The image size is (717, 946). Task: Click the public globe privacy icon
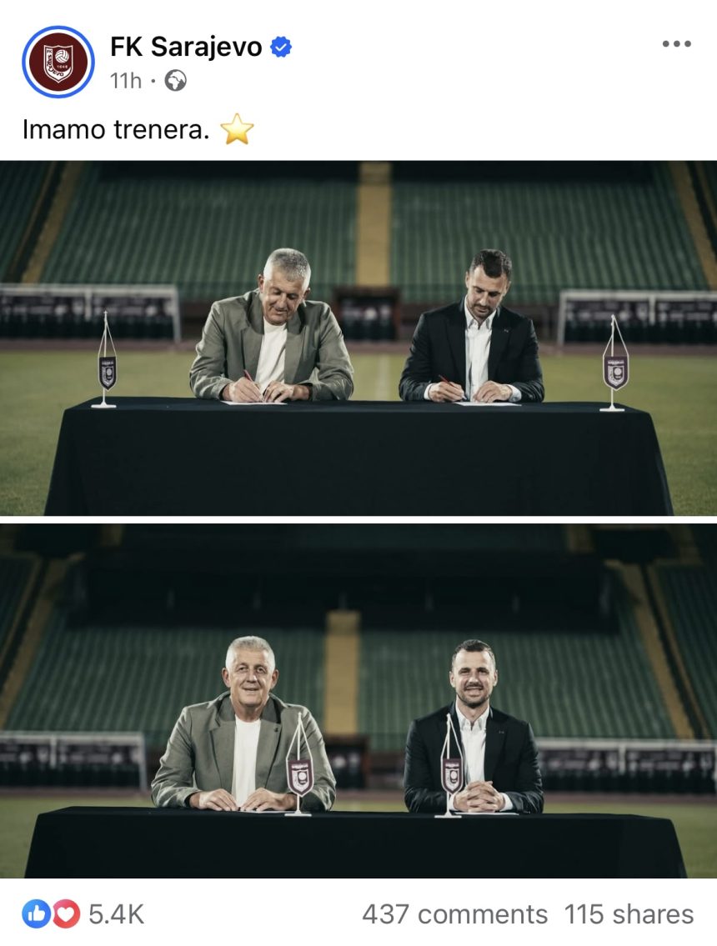[176, 80]
